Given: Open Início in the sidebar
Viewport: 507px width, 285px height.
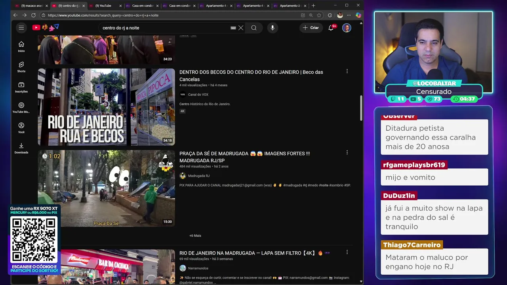Looking at the screenshot, I should pyautogui.click(x=21, y=47).
